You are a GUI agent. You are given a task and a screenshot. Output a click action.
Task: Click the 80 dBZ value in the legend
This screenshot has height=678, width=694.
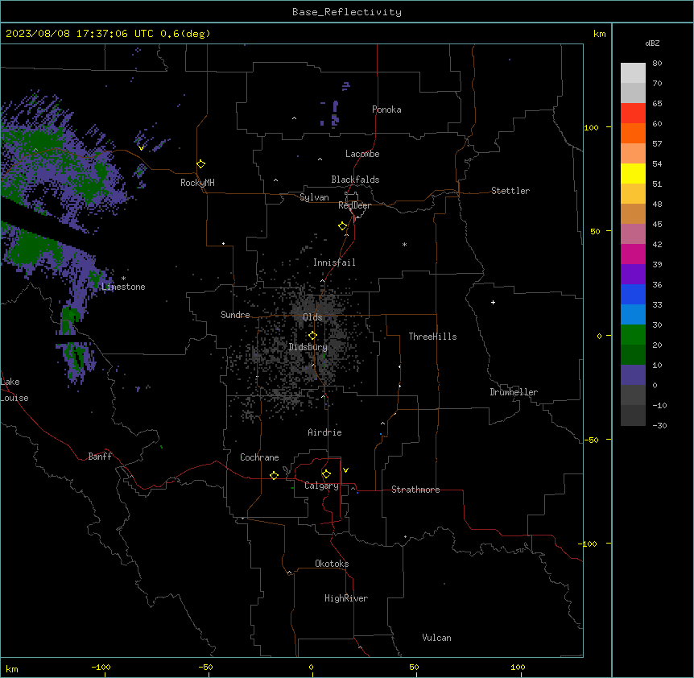click(x=657, y=64)
